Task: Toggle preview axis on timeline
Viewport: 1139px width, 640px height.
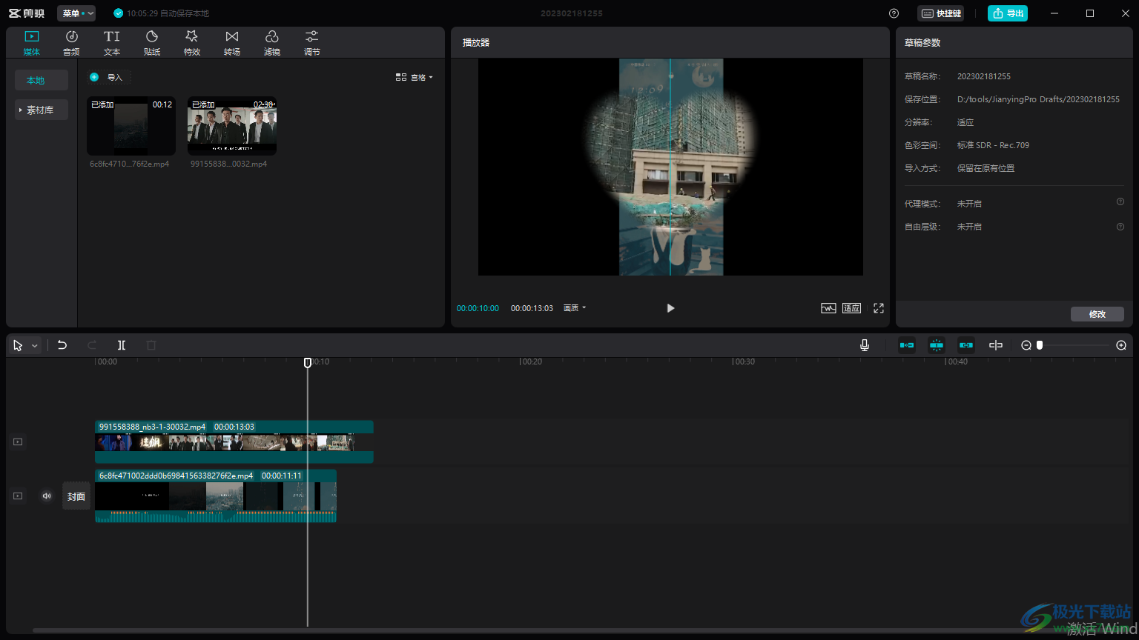Action: [996, 345]
